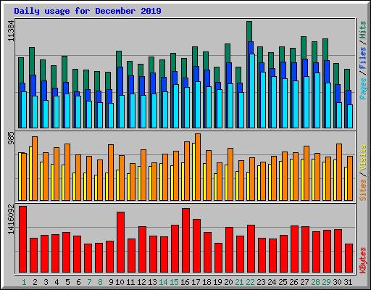371x290 pixels.
Task: Click the 11384 top chart axis value
Action: 11,30
